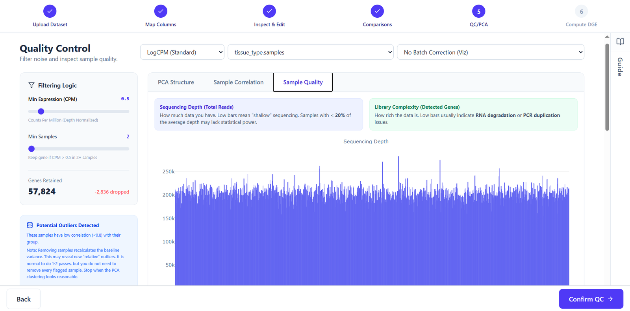Click the Min Expression (CPM) slider handle
Image resolution: width=630 pixels, height=311 pixels.
pyautogui.click(x=41, y=111)
